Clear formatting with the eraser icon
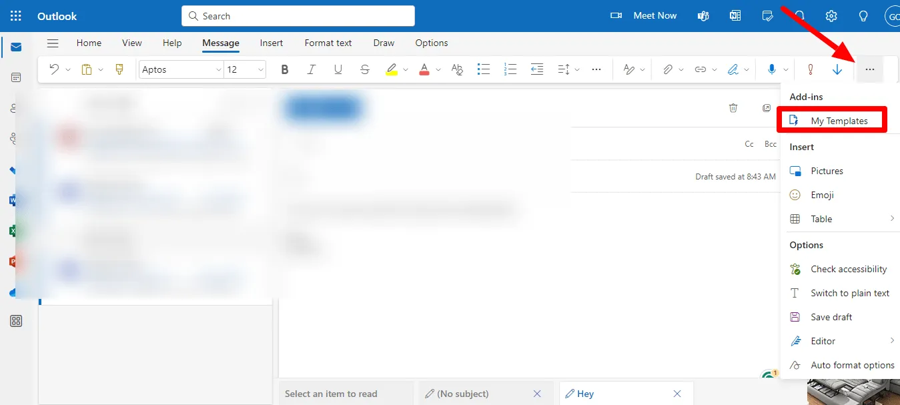 point(457,69)
